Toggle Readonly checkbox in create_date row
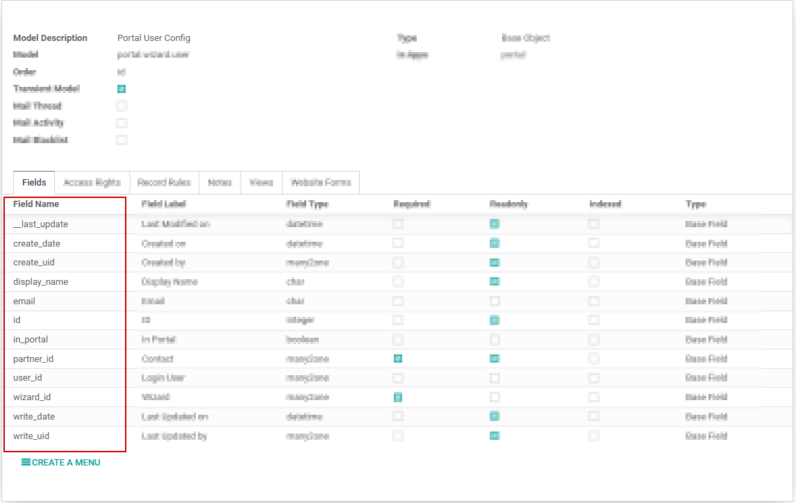 click(495, 244)
